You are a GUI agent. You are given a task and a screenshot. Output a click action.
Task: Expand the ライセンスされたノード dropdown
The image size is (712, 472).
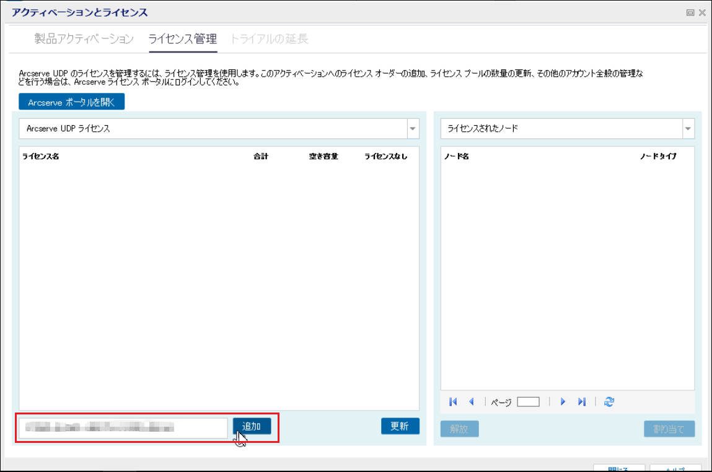688,129
